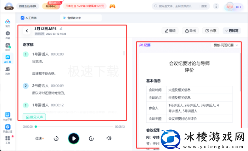
Task: Click the 搜索 search button
Action: point(204,6)
